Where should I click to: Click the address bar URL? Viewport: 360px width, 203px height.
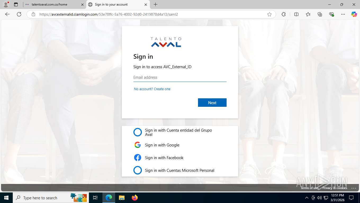tap(109, 14)
